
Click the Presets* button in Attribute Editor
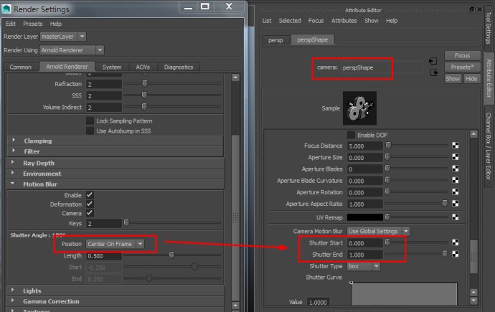click(x=463, y=67)
